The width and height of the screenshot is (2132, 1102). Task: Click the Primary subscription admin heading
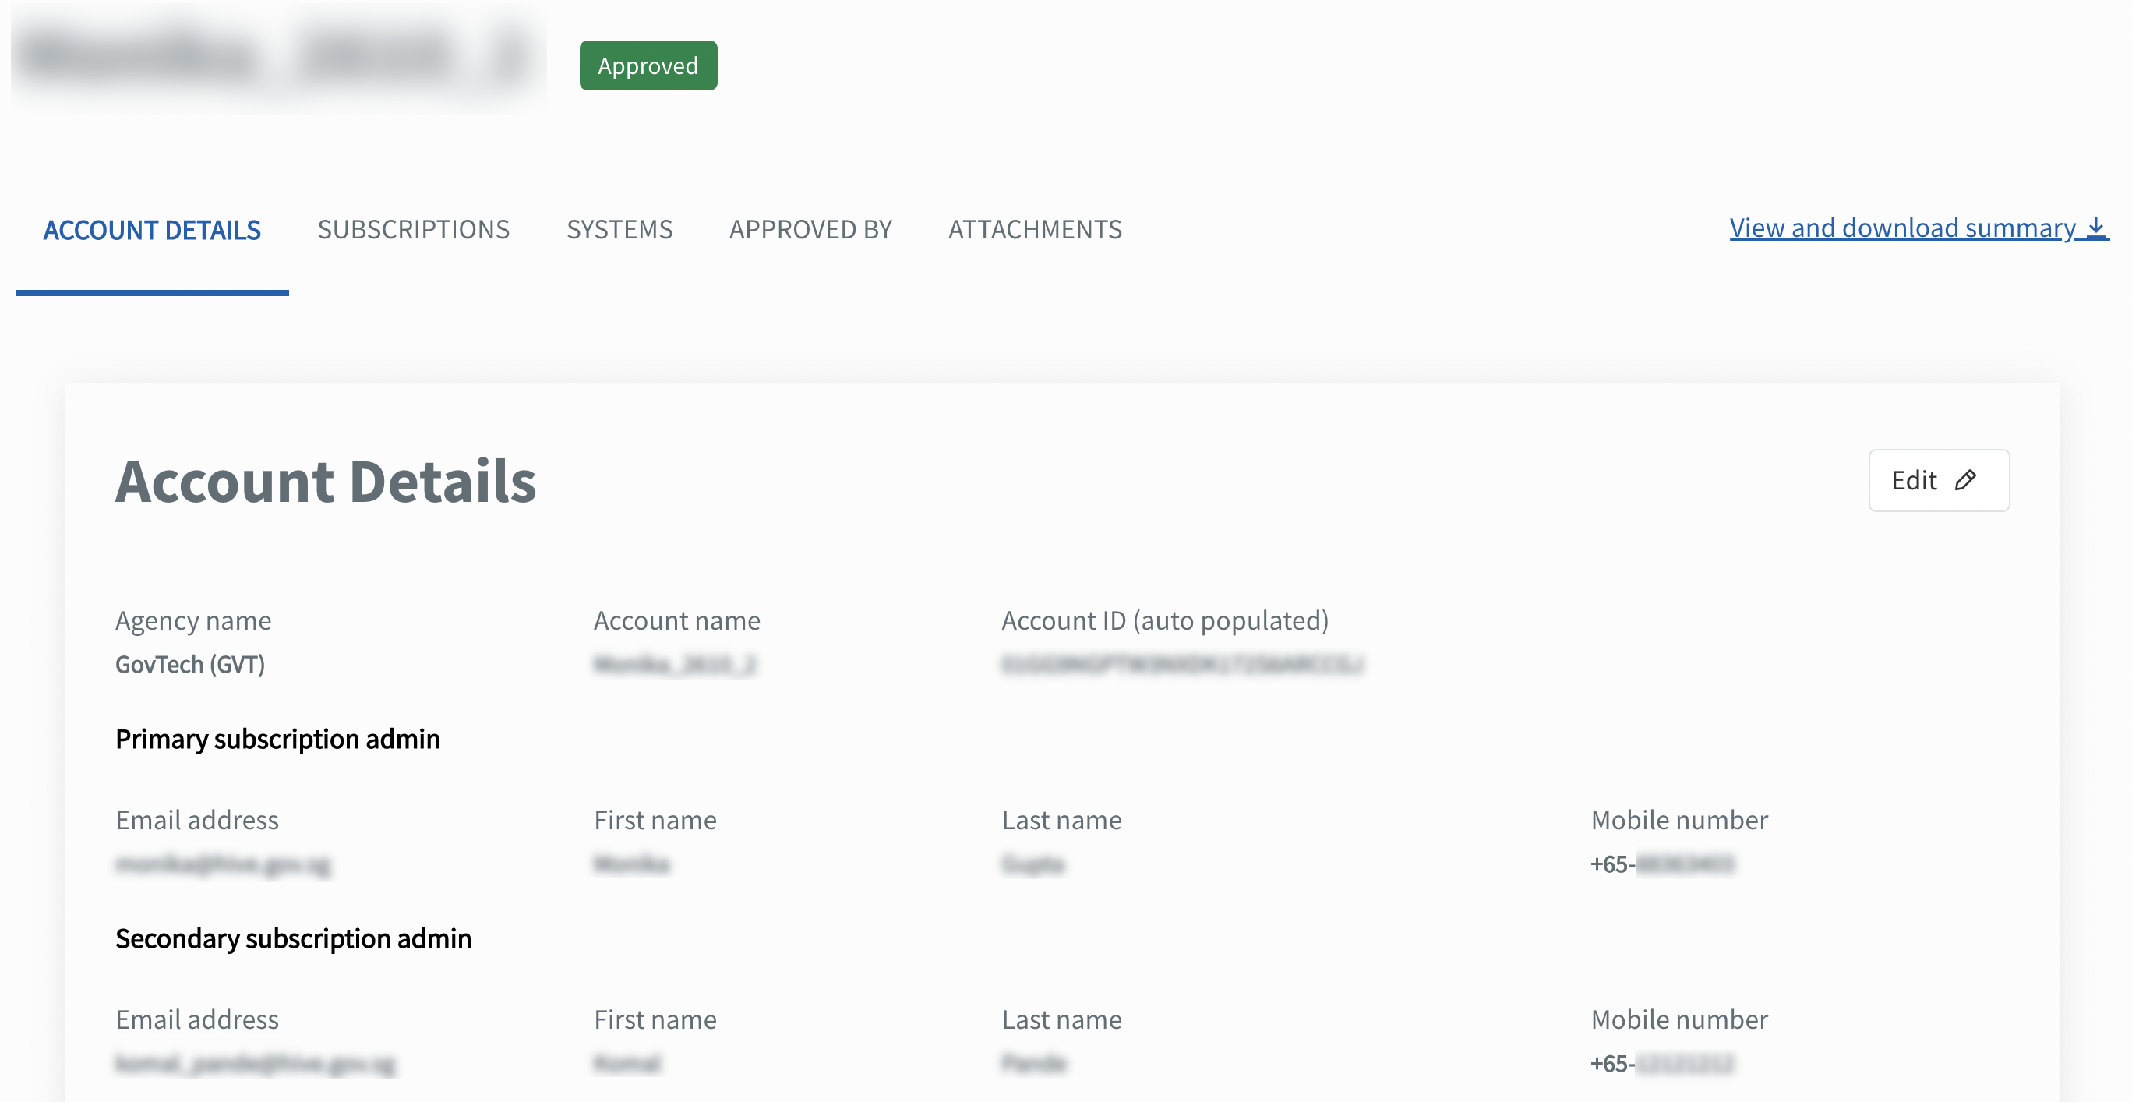277,740
